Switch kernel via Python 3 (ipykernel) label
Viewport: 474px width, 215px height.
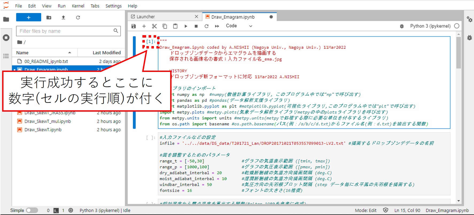430,26
